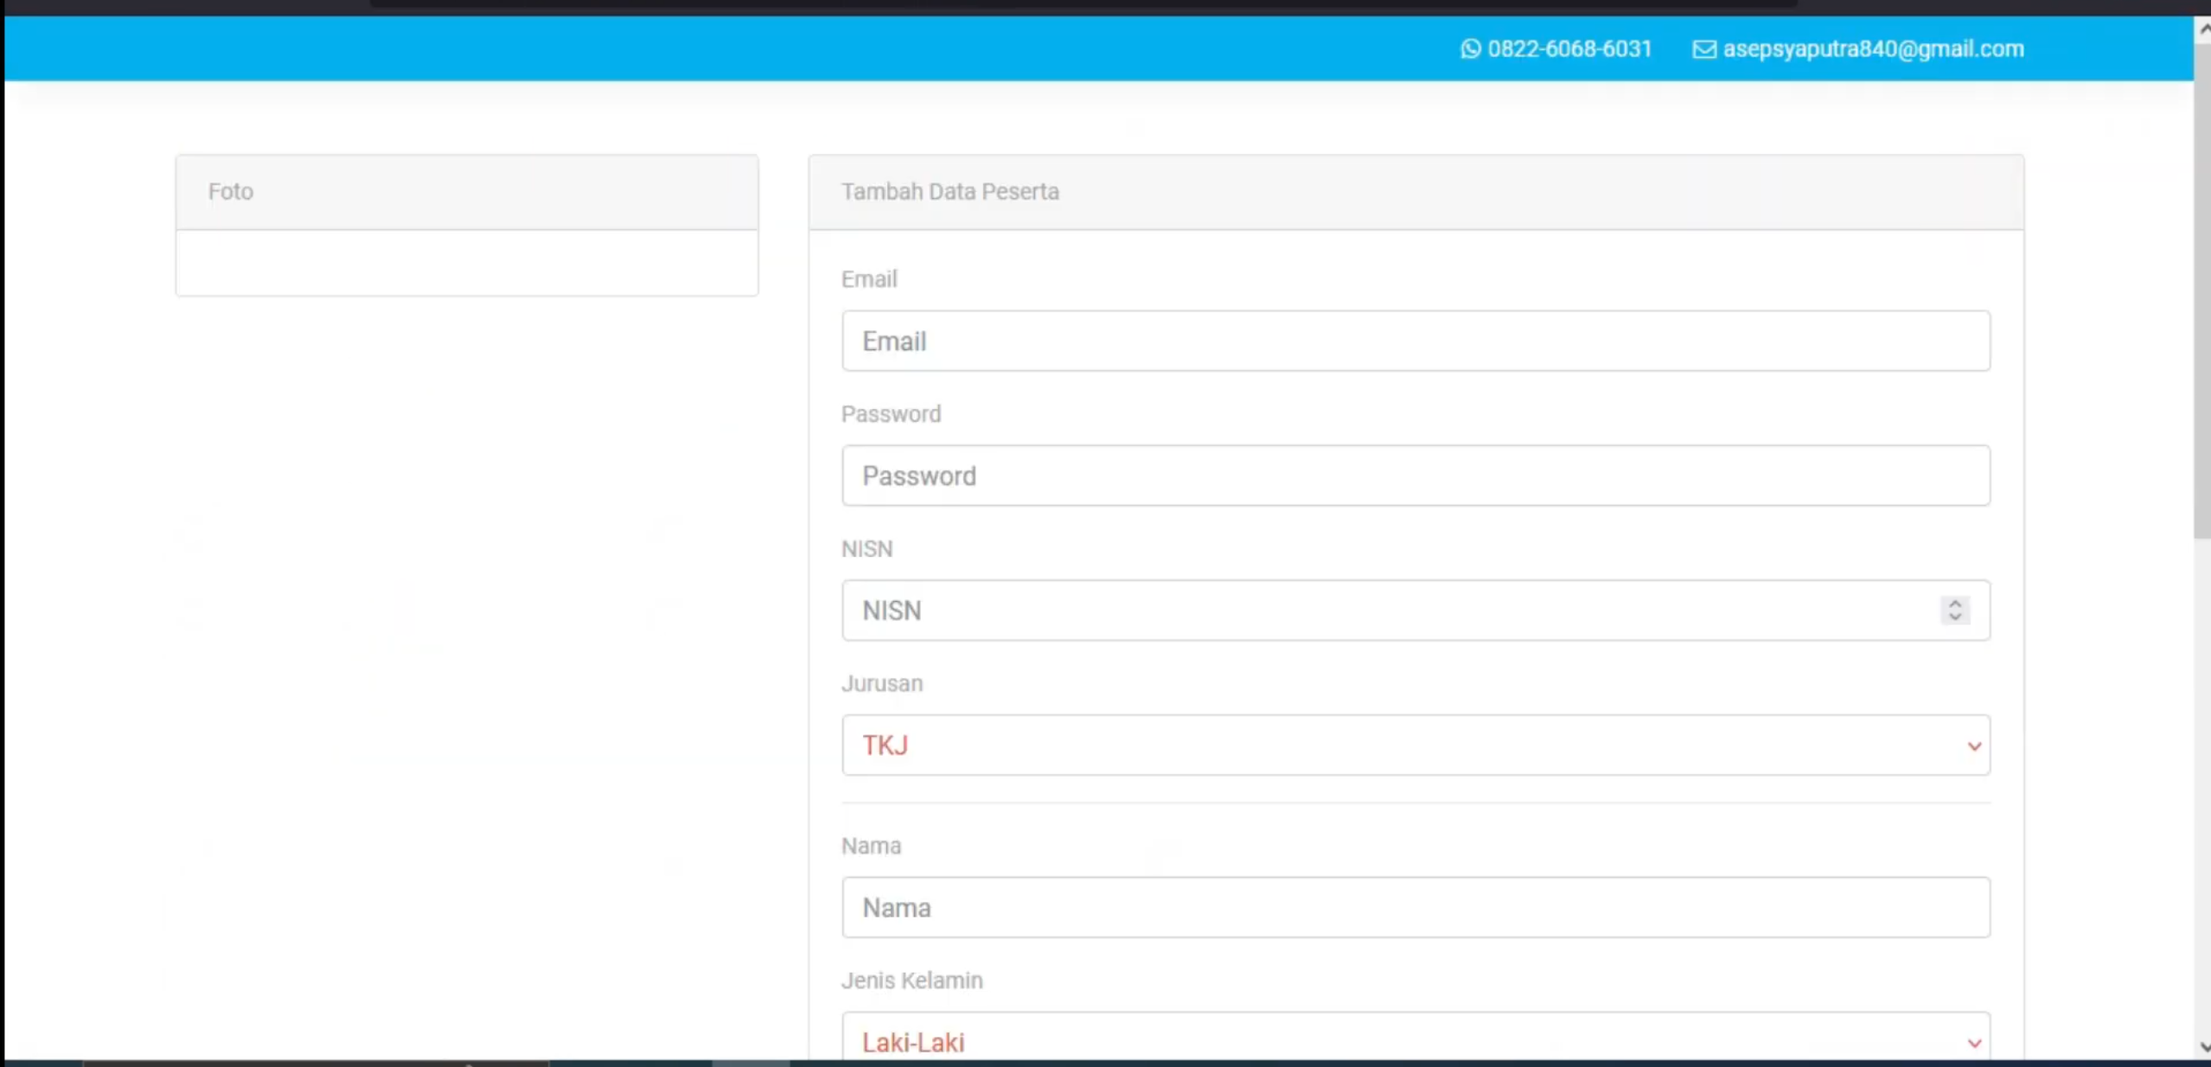2211x1067 pixels.
Task: Click the envelope icon beside the email address
Action: 1703,49
